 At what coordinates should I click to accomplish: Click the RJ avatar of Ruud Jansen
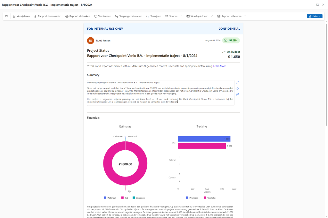(x=91, y=41)
